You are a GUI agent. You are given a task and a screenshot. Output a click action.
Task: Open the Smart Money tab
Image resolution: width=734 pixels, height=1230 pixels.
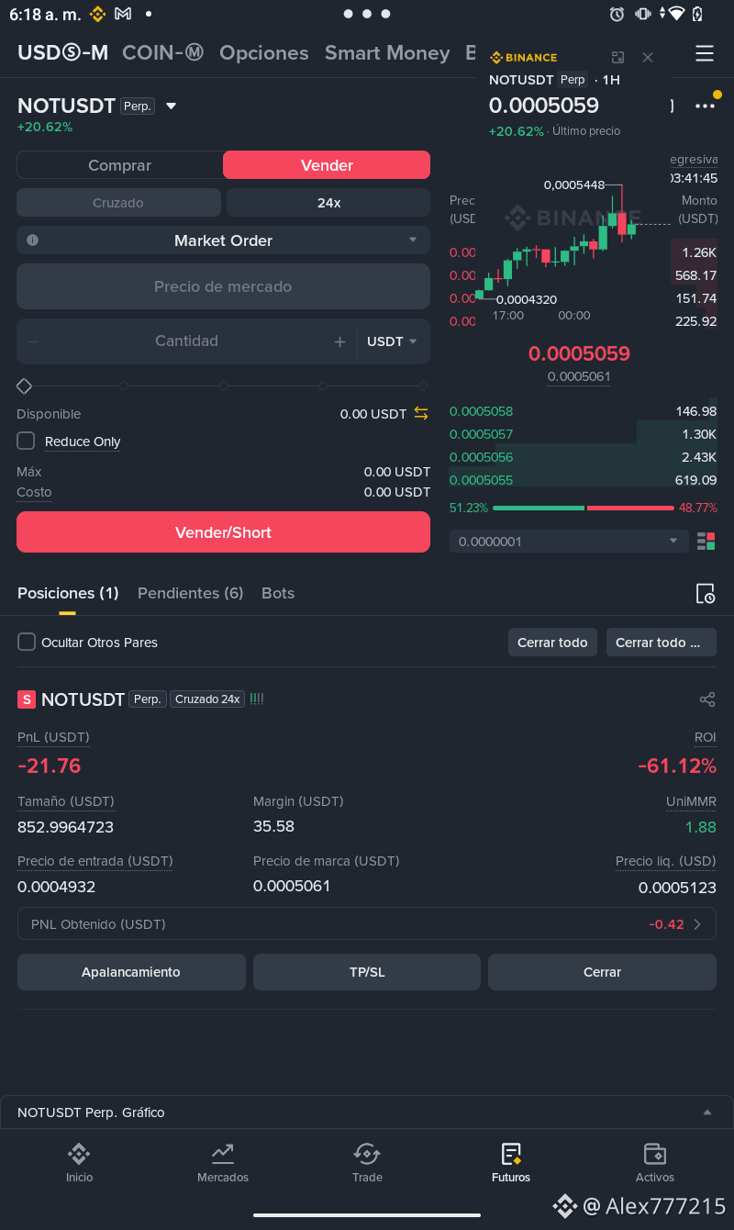387,53
